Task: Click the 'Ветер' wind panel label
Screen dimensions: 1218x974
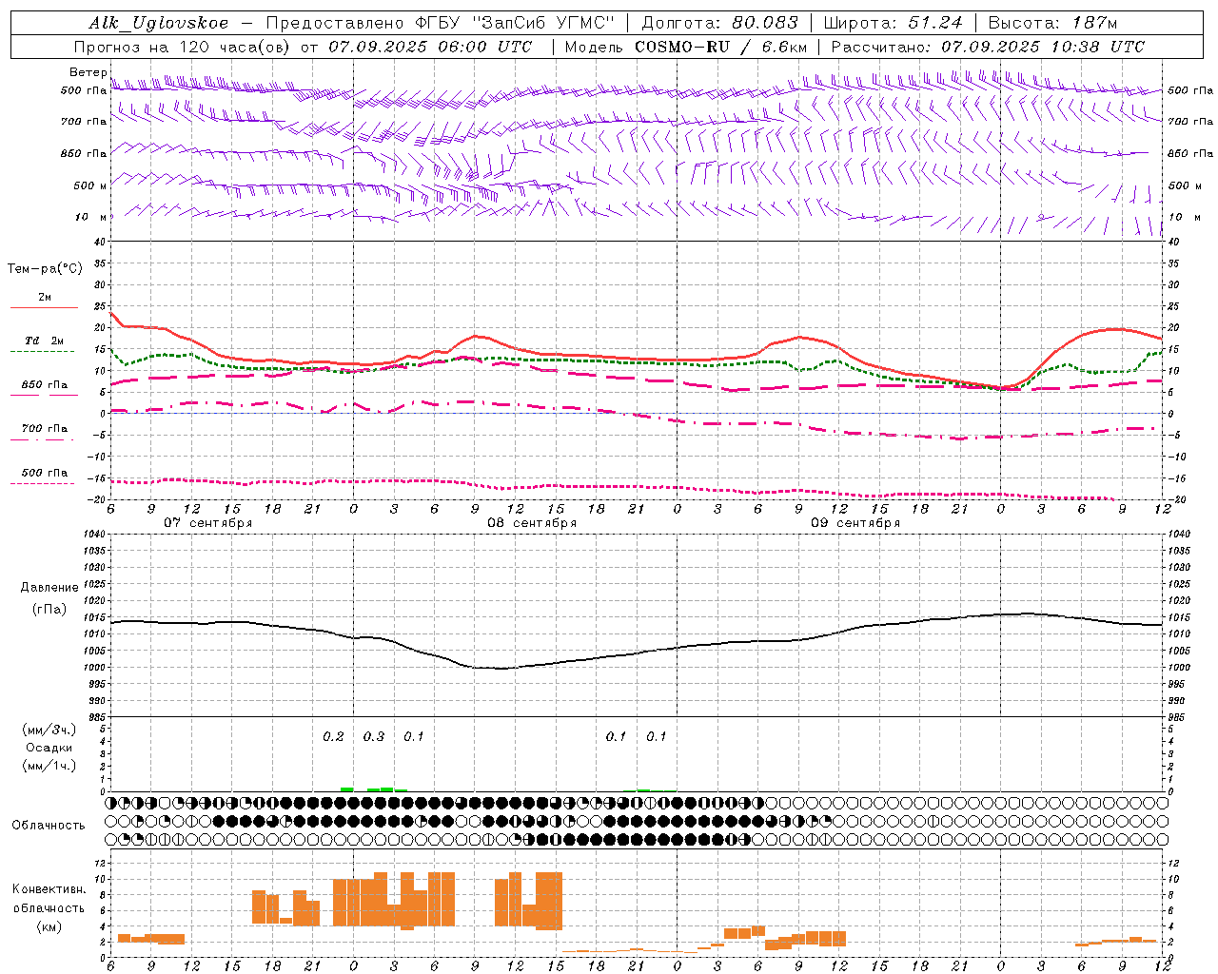Action: click(x=88, y=72)
